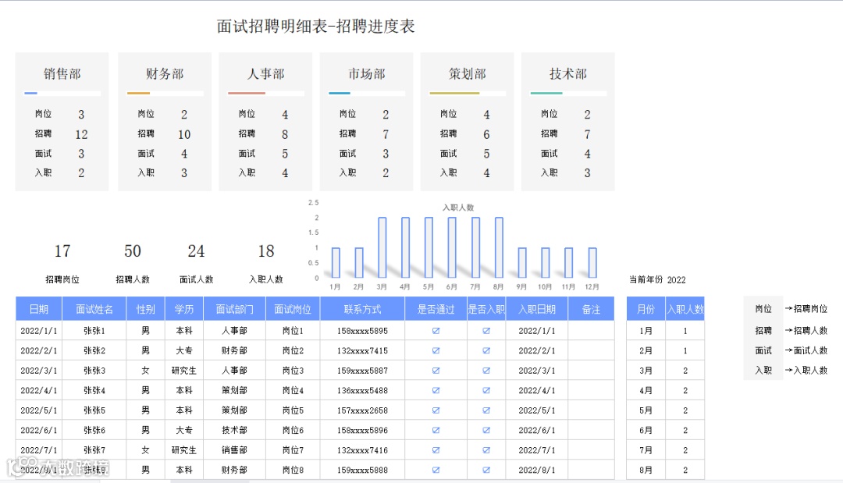Select the 面试部门 column header
This screenshot has width=843, height=483.
point(234,309)
